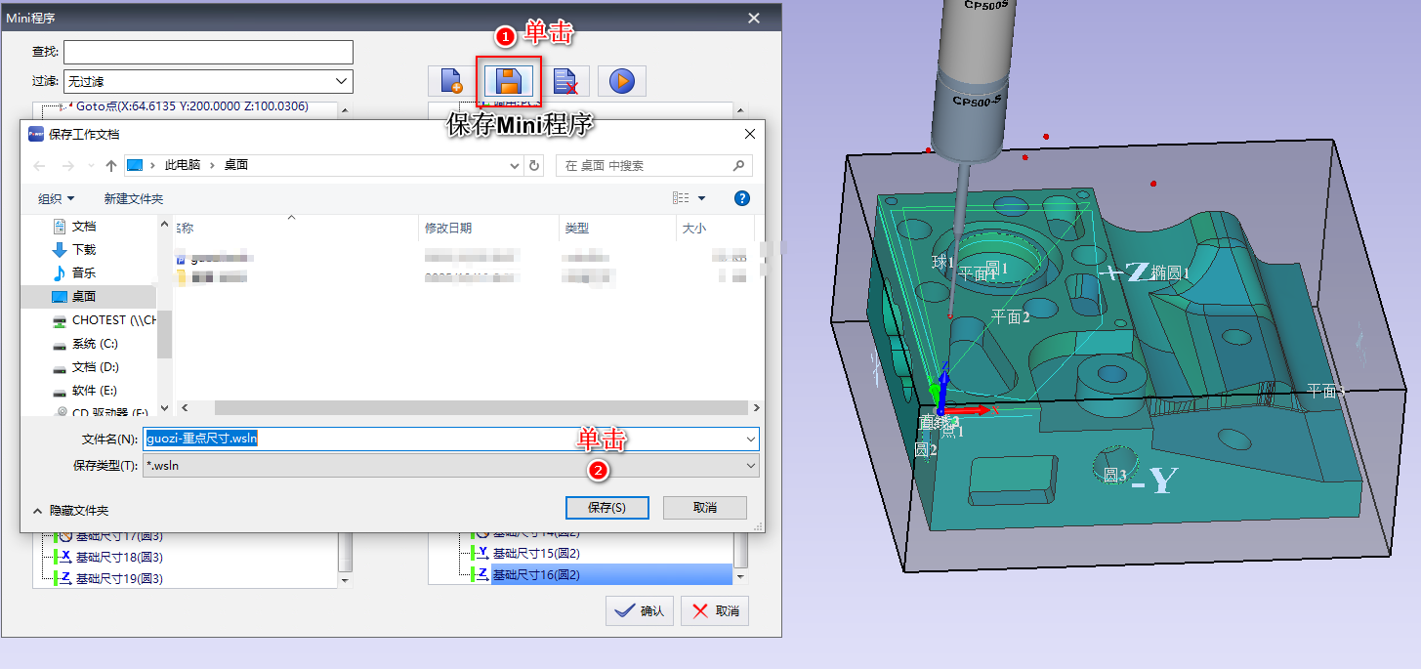Select the CHOTEST network drive
1421x669 pixels.
click(103, 319)
